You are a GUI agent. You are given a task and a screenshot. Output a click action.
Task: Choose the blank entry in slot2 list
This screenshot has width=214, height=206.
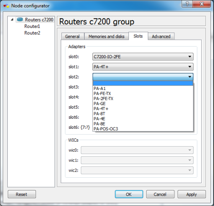143,83
